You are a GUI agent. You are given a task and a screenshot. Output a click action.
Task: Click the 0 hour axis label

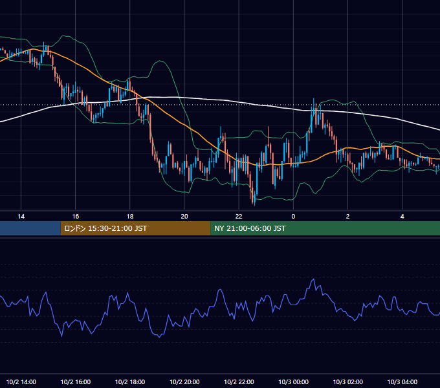293,217
